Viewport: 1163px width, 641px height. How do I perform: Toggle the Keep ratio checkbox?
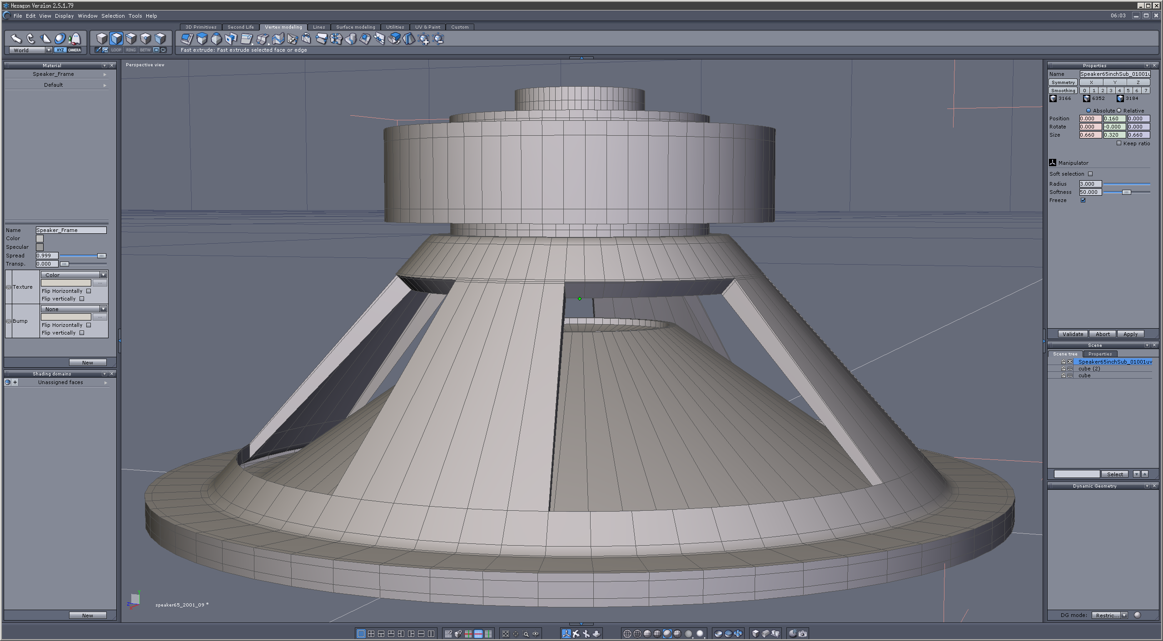point(1119,143)
